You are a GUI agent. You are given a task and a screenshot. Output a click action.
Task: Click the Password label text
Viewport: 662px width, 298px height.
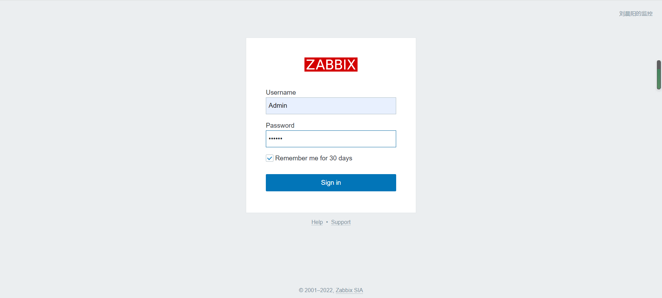click(x=280, y=126)
